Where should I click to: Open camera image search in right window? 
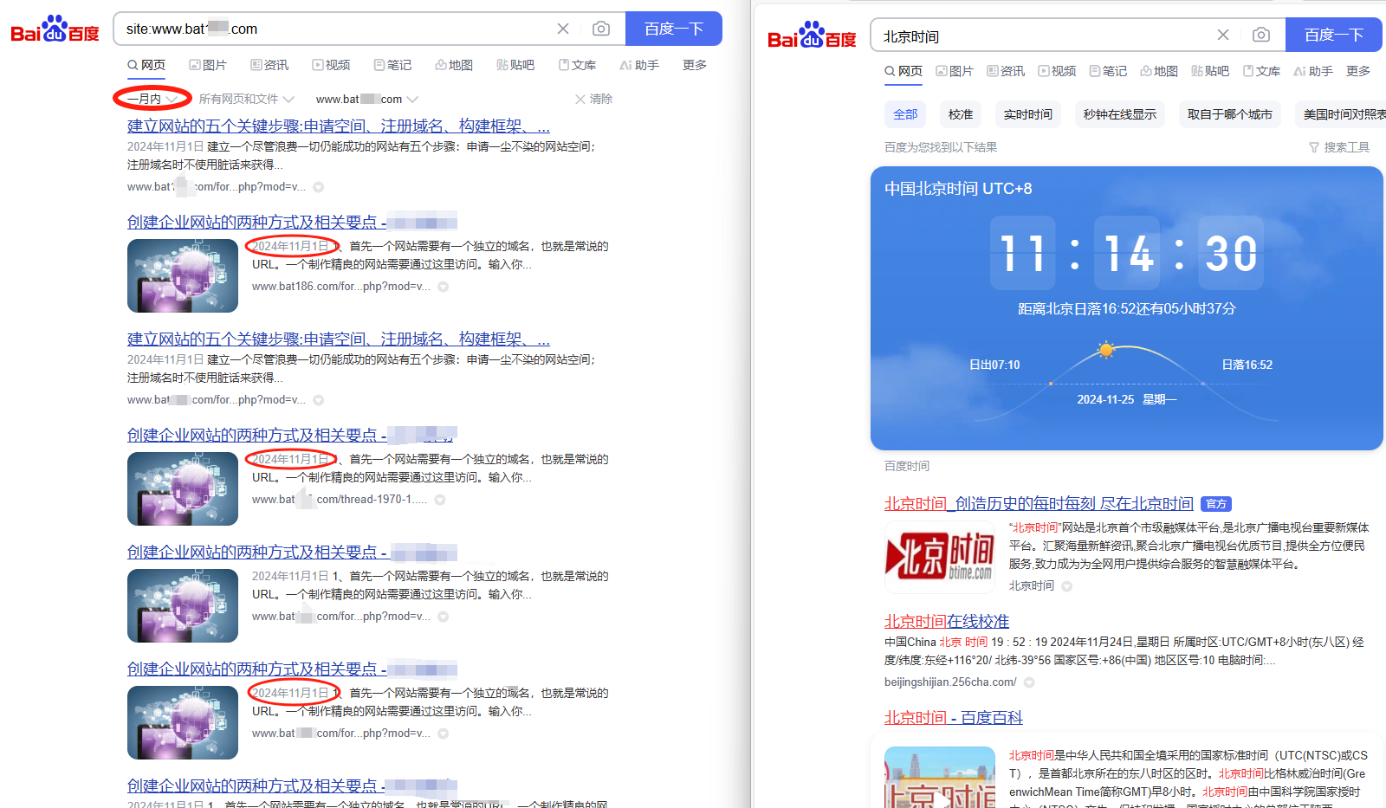coord(1261,35)
